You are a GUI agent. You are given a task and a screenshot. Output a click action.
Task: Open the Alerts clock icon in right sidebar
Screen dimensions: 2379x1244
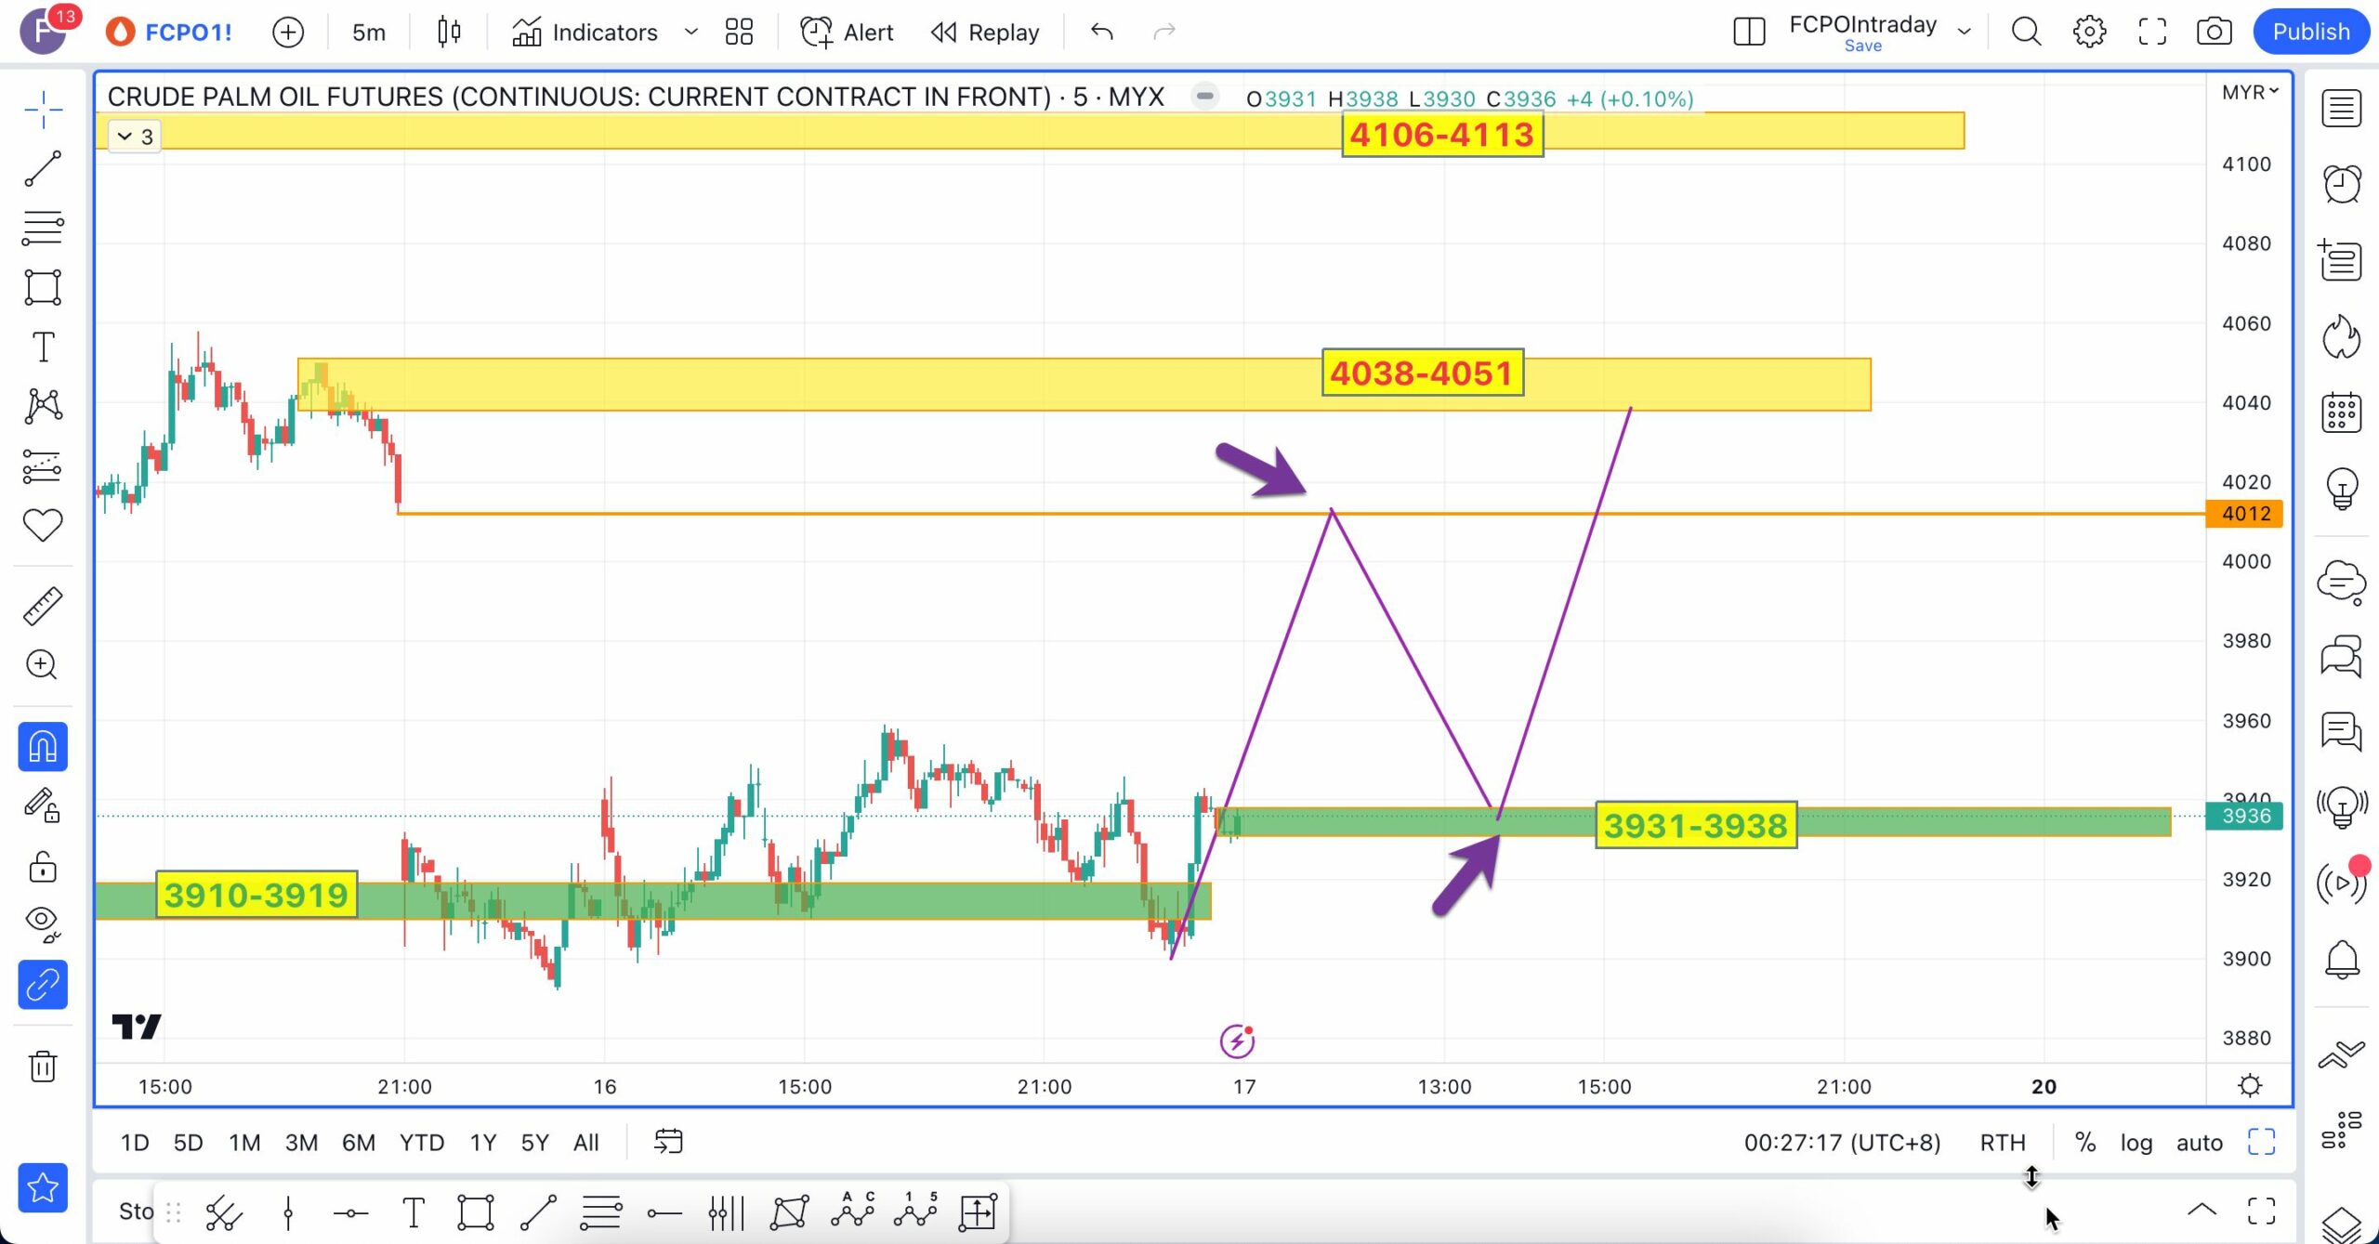coord(2341,184)
